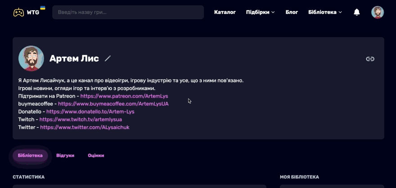Focus the game name search field

click(128, 12)
